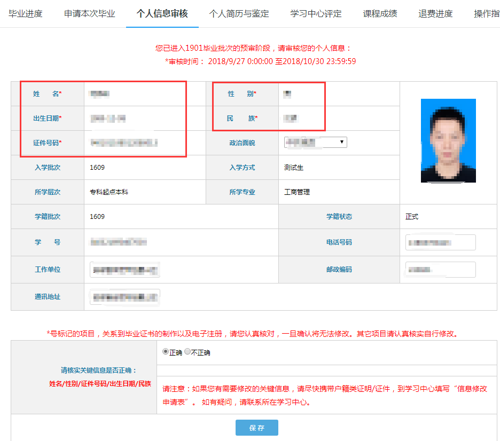Click the 专科起点本科 level text
Image resolution: width=500 pixels, height=441 pixels.
(109, 192)
